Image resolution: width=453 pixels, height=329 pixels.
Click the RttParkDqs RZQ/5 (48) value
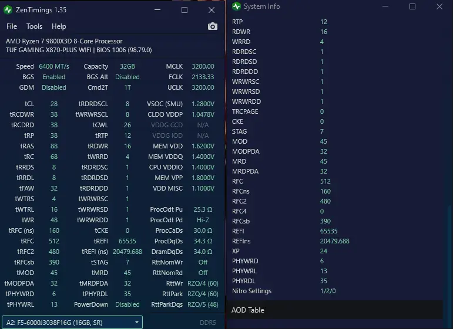203,304
